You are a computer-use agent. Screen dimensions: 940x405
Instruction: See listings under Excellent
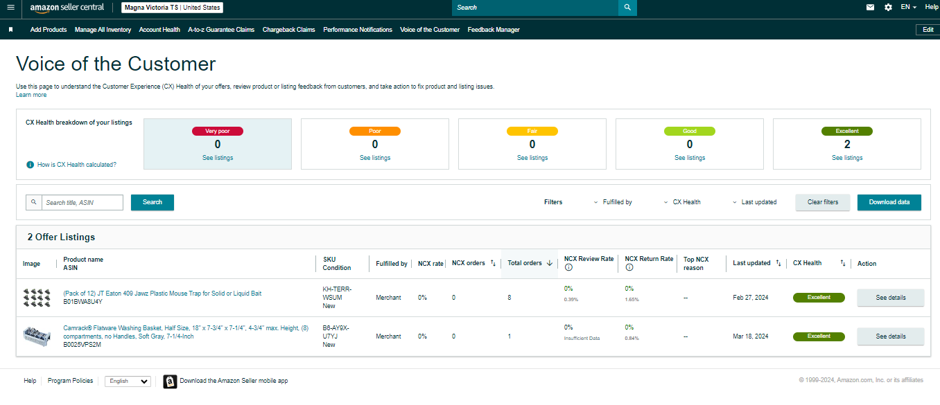[x=847, y=158]
